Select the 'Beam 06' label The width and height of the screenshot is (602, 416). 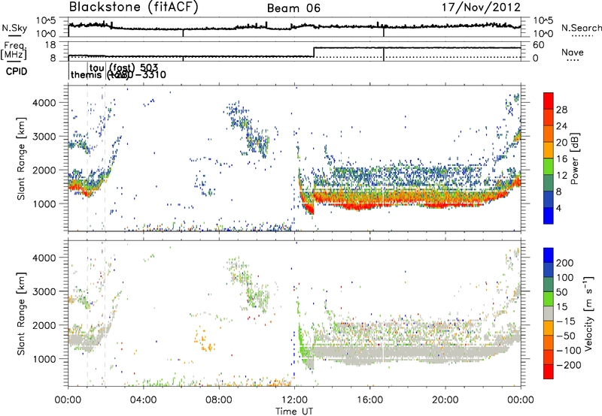click(293, 8)
